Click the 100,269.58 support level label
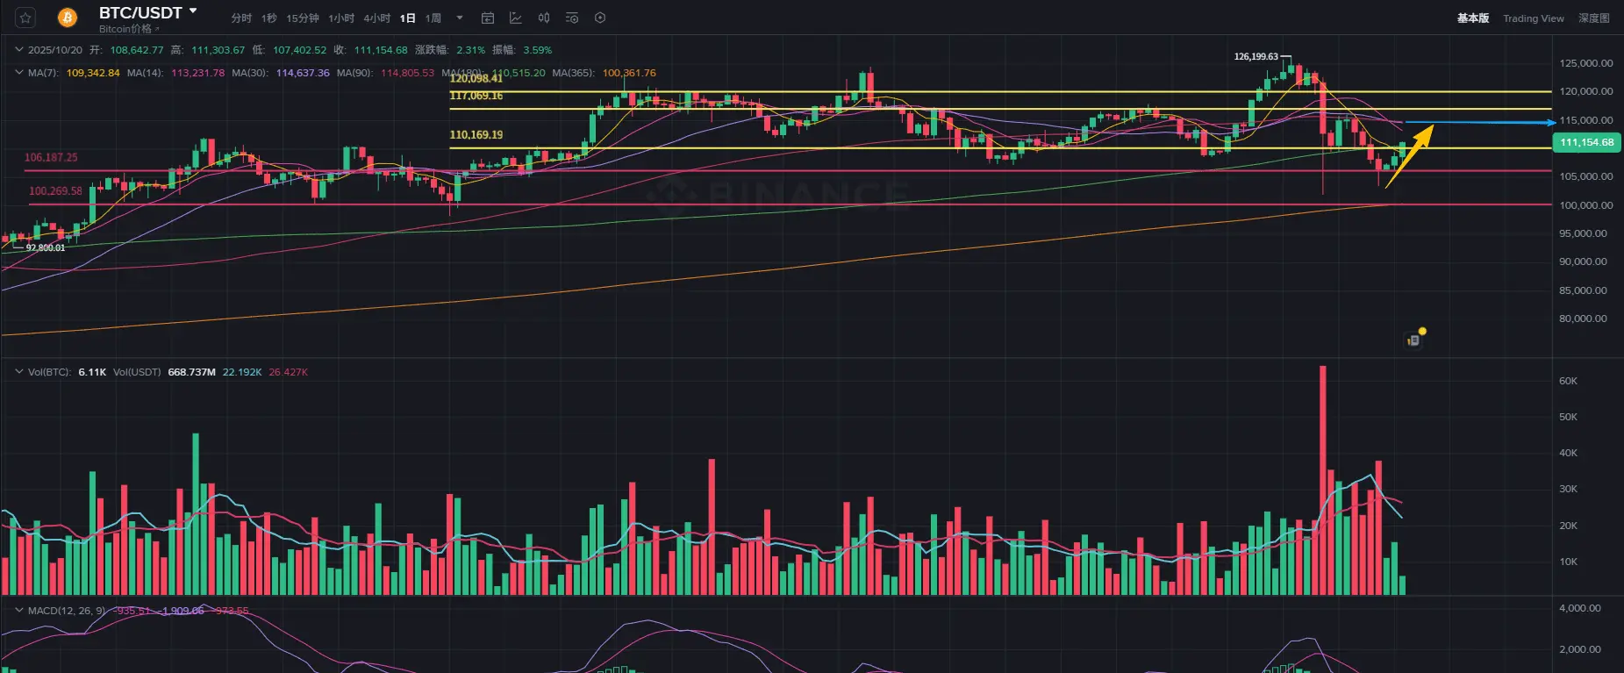This screenshot has height=673, width=1624. coord(55,190)
